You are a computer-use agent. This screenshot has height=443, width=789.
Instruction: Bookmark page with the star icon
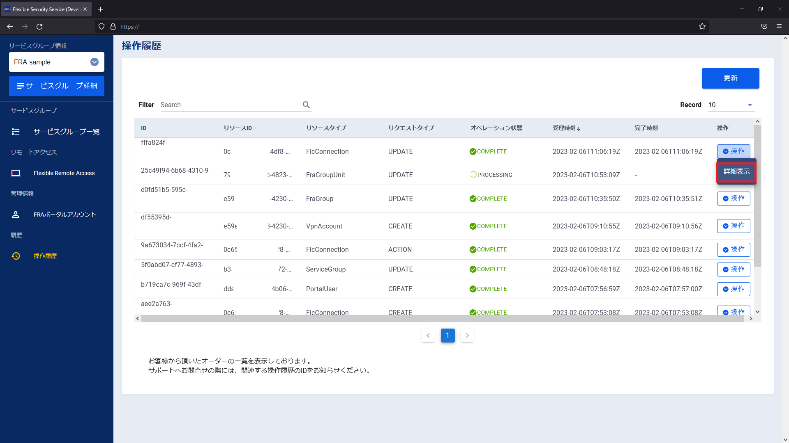point(702,27)
